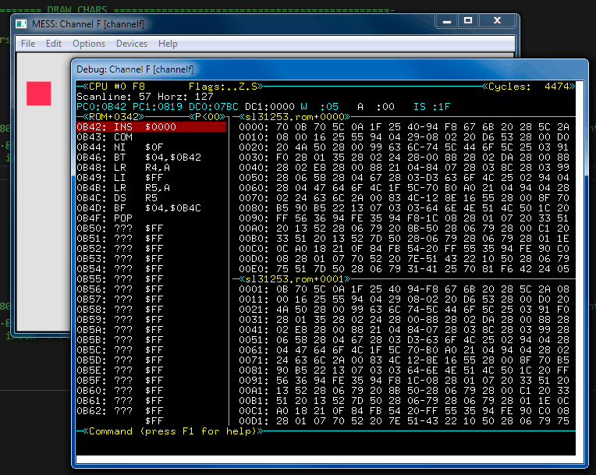The image size is (596, 475).
Task: Click the Scanline: 57 Horz: 127 line
Action: pos(145,97)
